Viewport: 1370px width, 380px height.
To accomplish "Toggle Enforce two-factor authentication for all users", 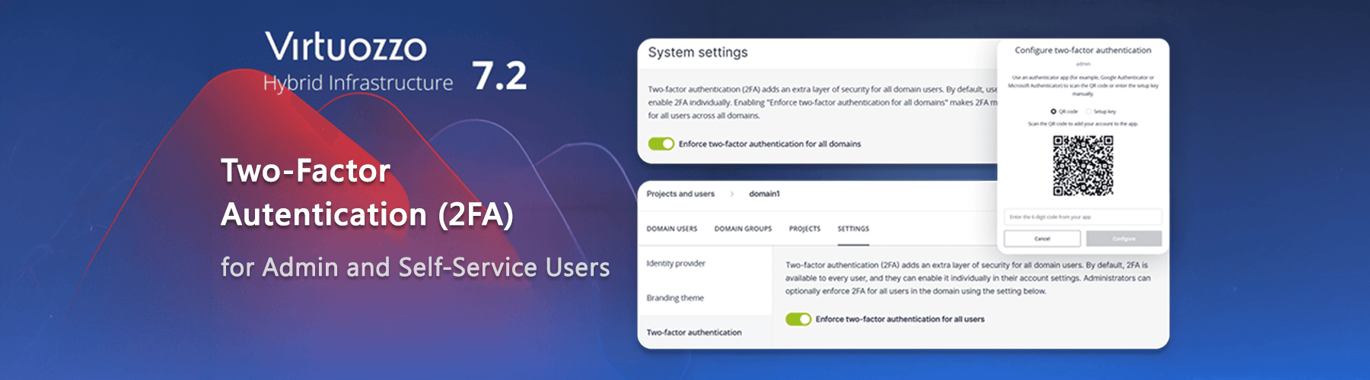I will tap(798, 319).
